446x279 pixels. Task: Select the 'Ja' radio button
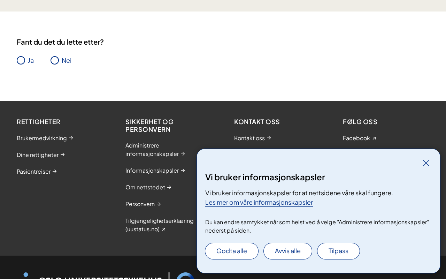[x=21, y=60]
